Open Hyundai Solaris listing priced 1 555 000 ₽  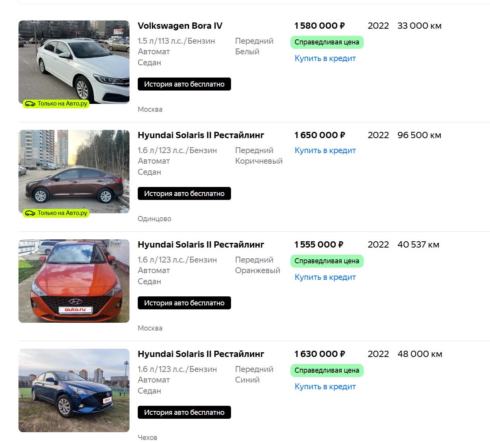coord(201,245)
